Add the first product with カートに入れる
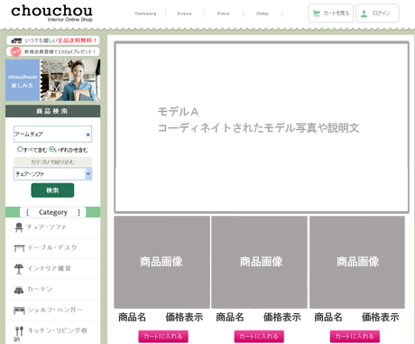This screenshot has width=415, height=344. (163, 337)
